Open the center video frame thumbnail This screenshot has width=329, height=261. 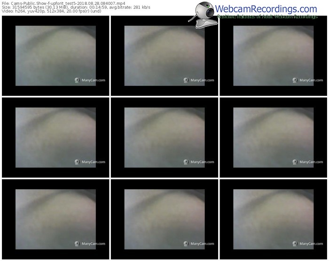164,138
